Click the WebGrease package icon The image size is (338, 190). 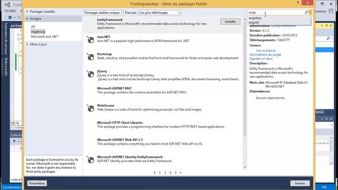[x=91, y=108]
